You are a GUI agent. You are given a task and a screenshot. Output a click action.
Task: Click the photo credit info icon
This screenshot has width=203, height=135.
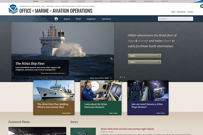111,78
